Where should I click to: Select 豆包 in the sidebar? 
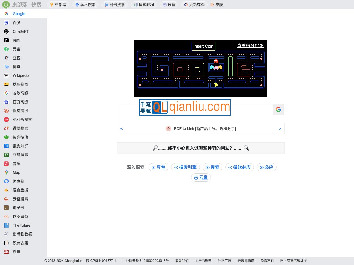point(16,58)
